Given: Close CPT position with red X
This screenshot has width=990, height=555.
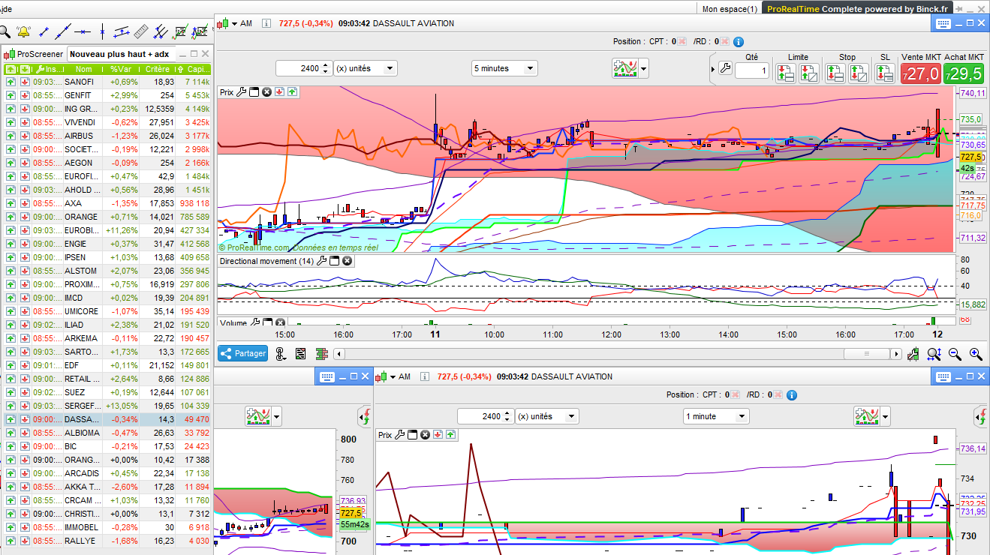Looking at the screenshot, I should pyautogui.click(x=682, y=42).
